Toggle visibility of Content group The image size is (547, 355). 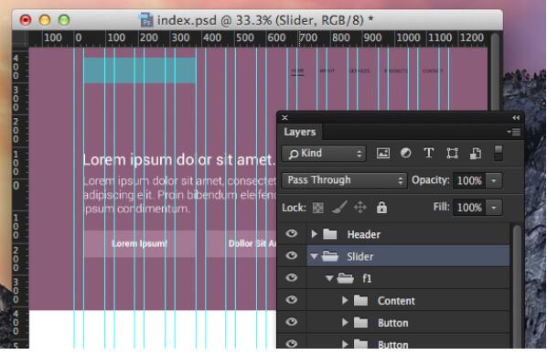(291, 300)
